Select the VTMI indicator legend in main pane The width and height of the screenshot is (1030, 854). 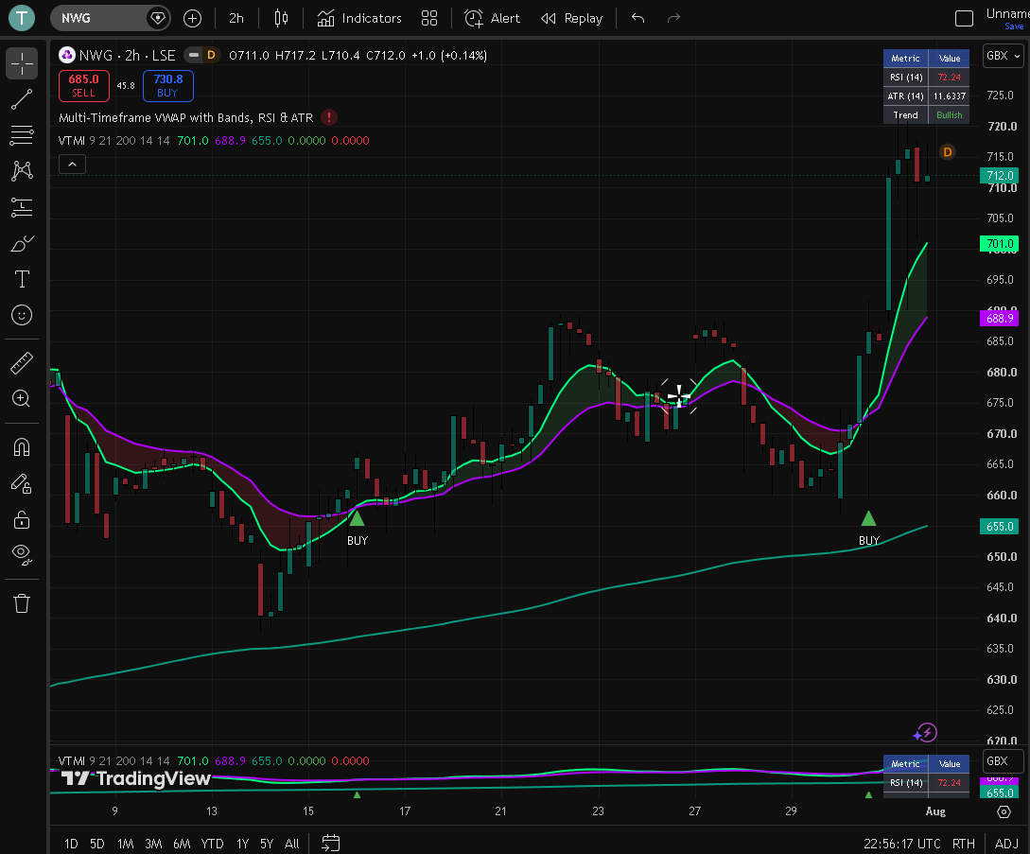point(214,141)
